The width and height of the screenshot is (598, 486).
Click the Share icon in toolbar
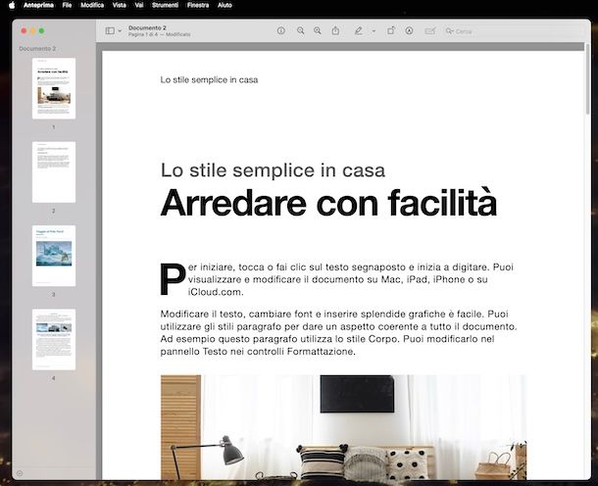tap(335, 31)
